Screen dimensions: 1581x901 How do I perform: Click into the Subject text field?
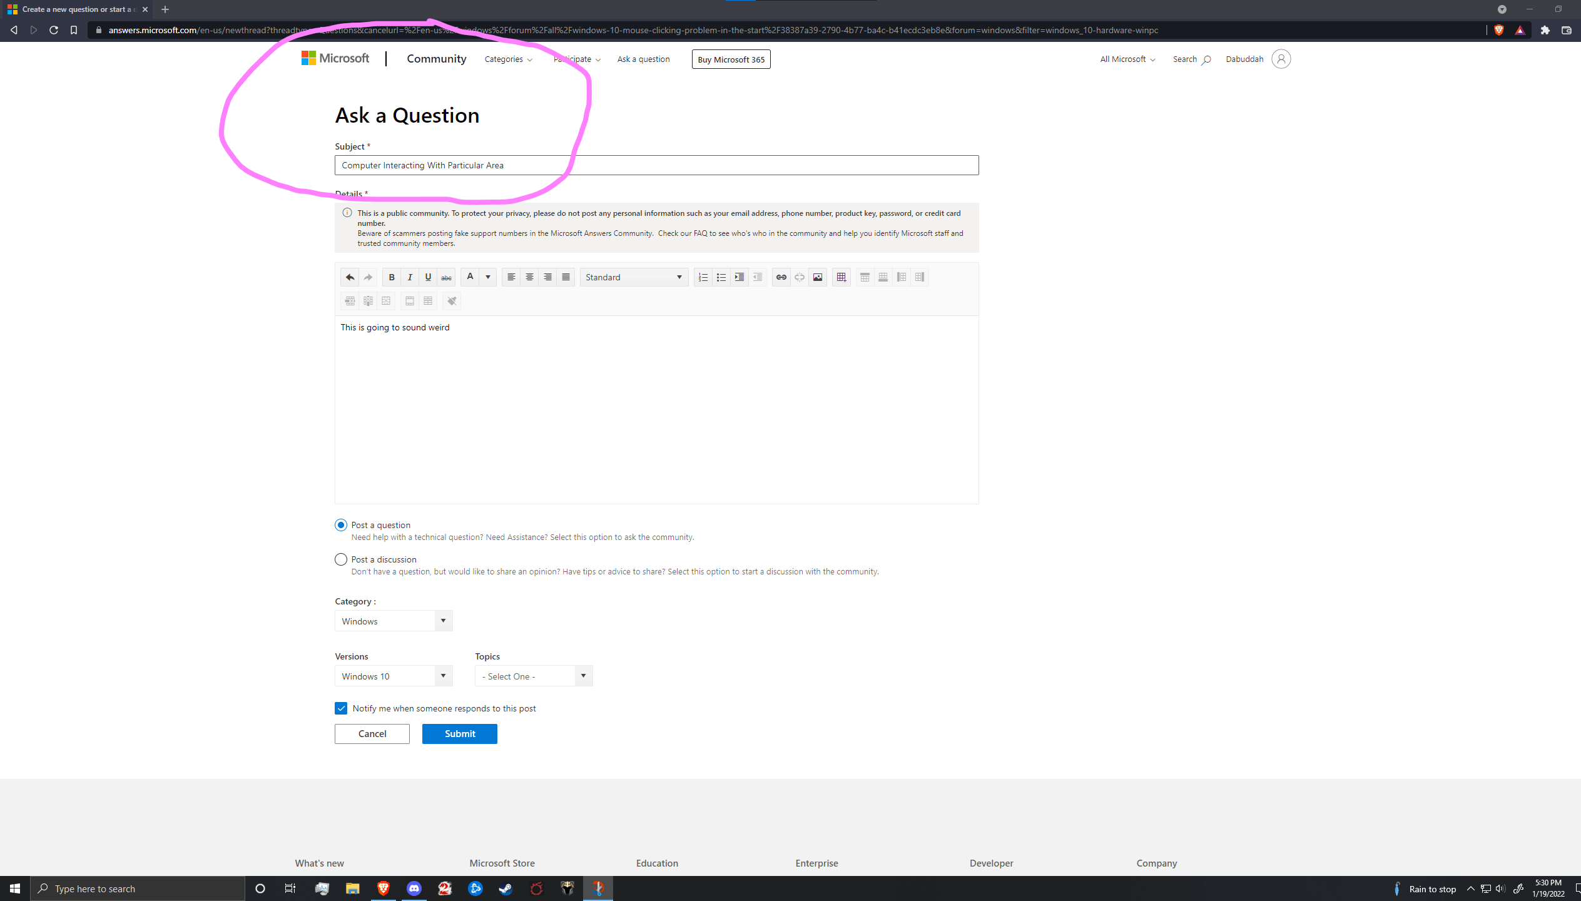pos(657,165)
